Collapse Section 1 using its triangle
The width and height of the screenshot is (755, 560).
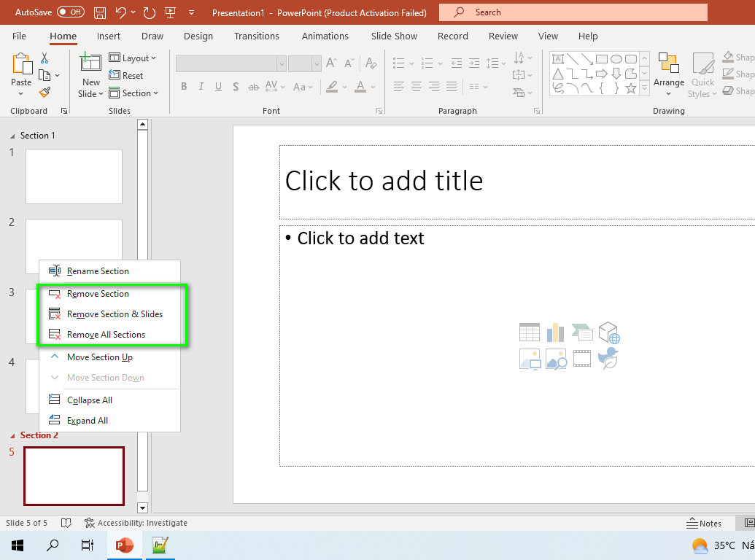click(x=12, y=136)
